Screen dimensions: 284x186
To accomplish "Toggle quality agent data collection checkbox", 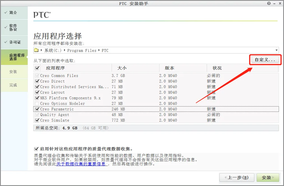I will tap(36, 149).
